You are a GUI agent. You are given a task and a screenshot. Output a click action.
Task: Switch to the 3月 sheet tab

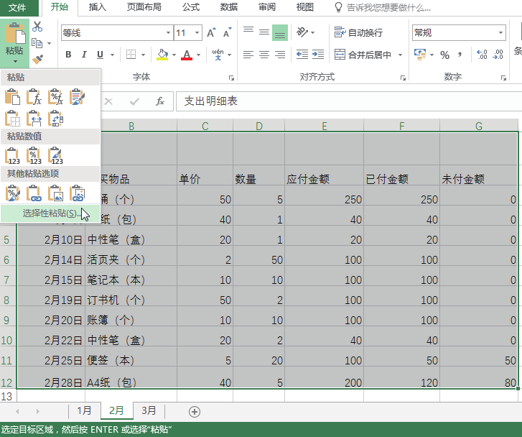[x=149, y=410]
